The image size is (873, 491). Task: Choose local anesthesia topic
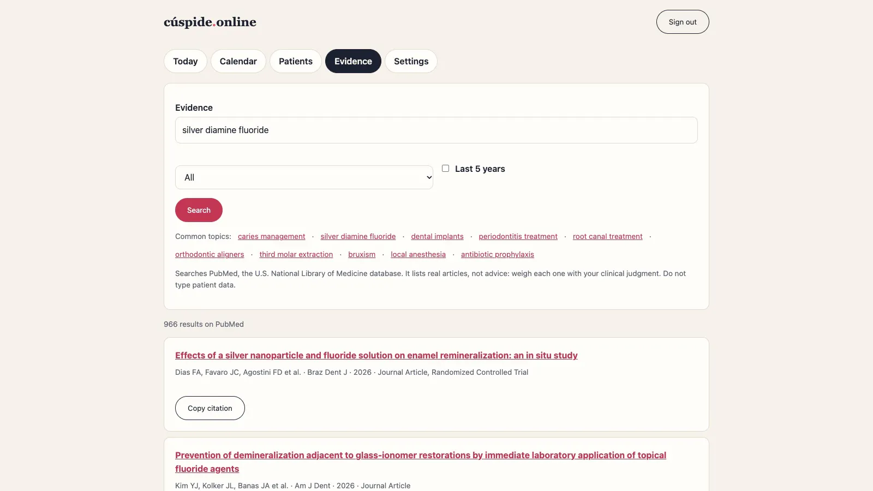[x=418, y=254]
